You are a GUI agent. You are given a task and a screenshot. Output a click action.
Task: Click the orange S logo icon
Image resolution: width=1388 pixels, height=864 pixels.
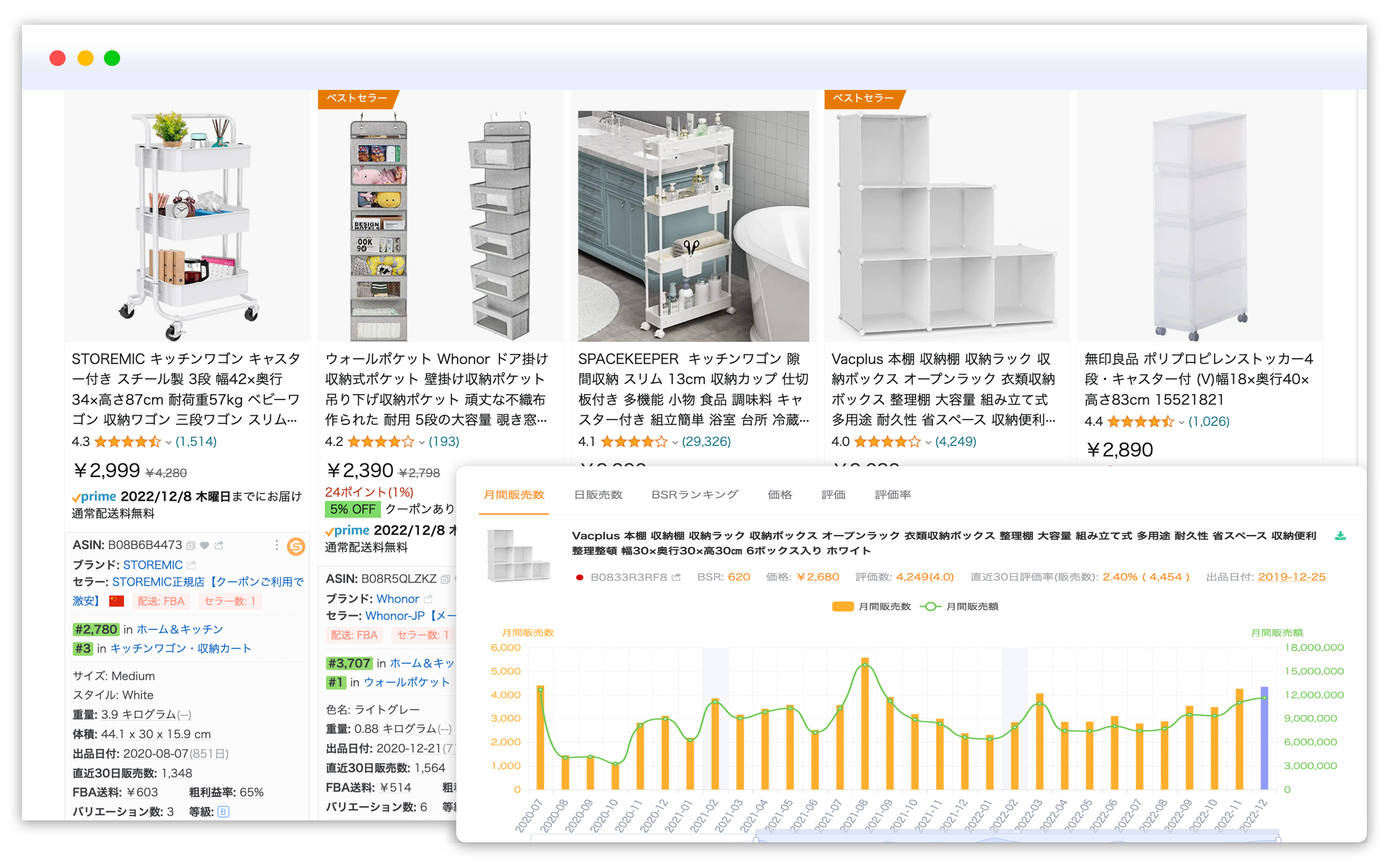[x=296, y=546]
